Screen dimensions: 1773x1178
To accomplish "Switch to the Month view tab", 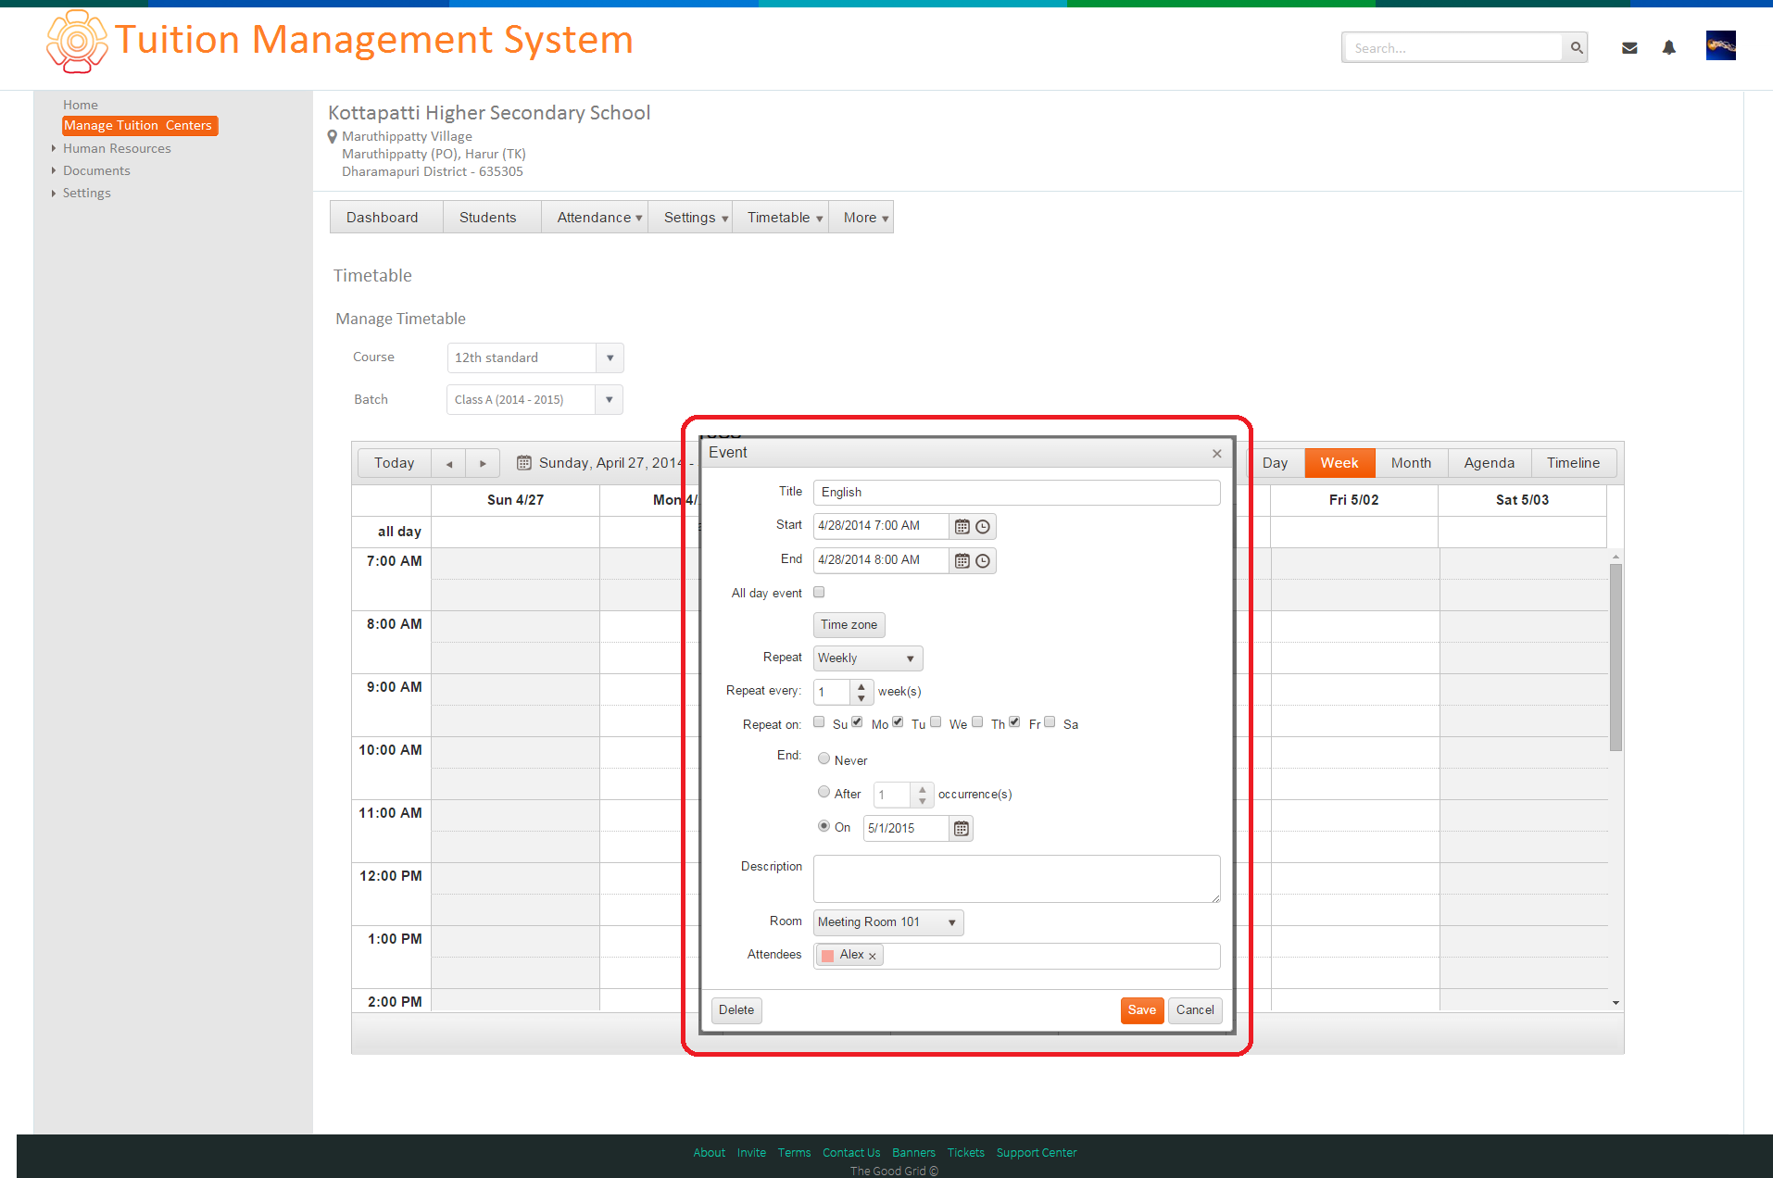I will pyautogui.click(x=1411, y=463).
